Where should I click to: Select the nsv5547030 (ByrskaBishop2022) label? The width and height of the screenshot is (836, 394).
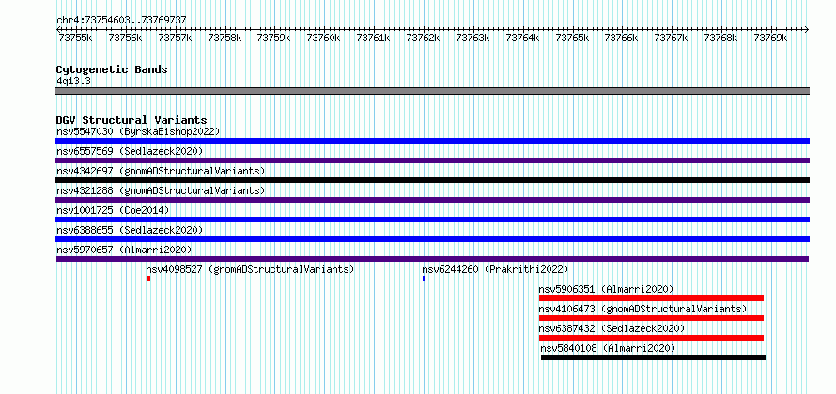(138, 131)
